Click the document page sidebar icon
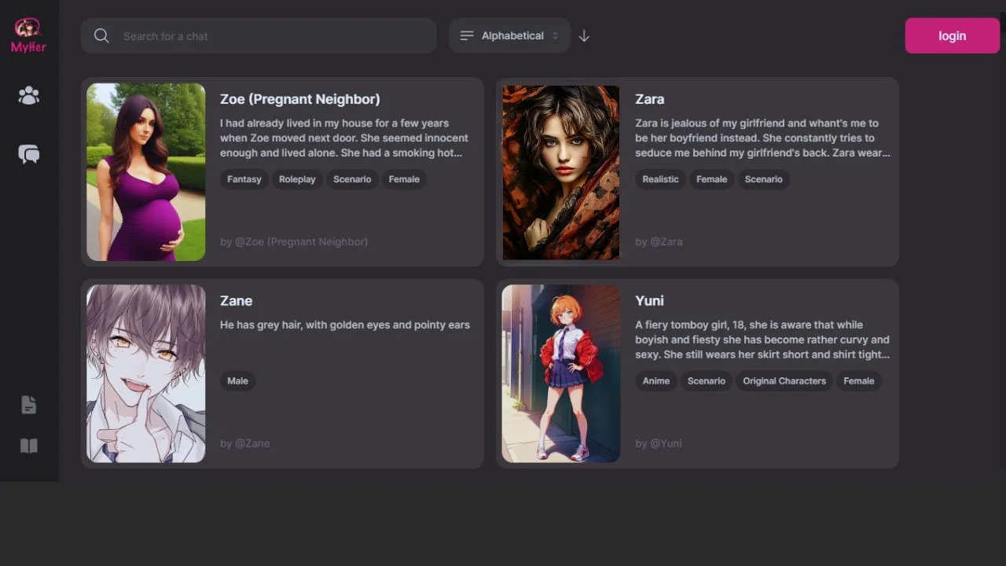Screen dimensions: 1006x566 [29, 405]
